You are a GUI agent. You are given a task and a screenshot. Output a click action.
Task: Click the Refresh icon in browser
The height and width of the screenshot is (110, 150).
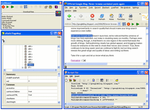click(102, 17)
